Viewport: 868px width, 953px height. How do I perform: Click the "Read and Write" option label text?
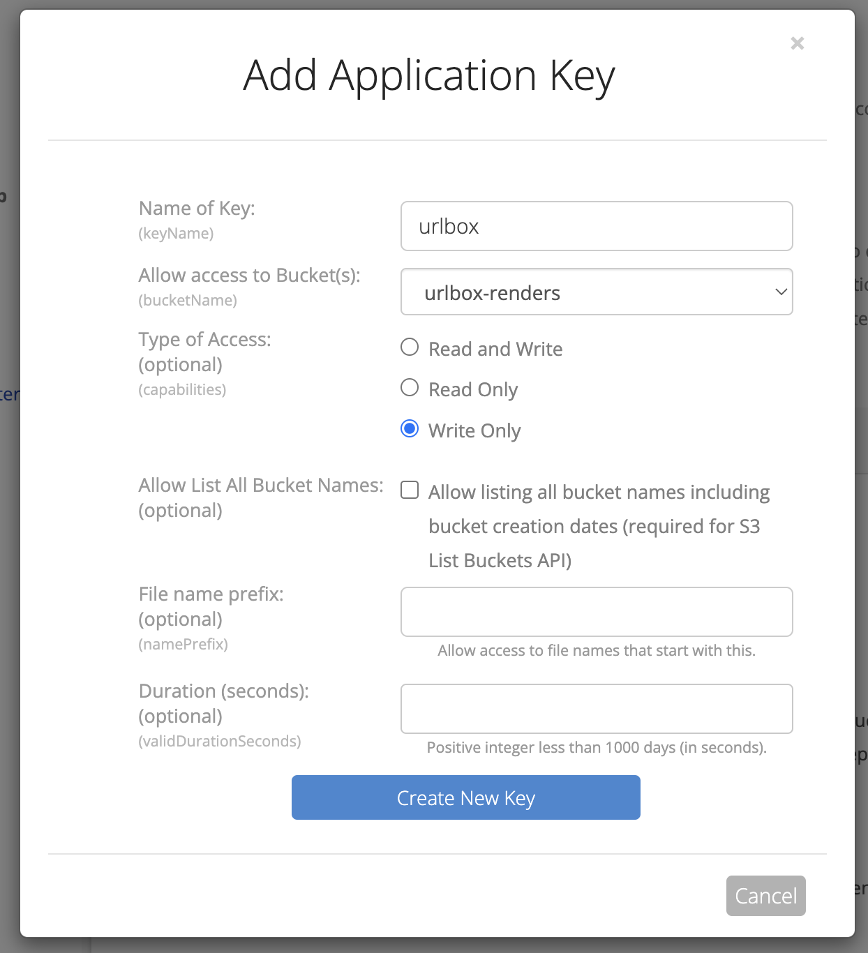(495, 349)
